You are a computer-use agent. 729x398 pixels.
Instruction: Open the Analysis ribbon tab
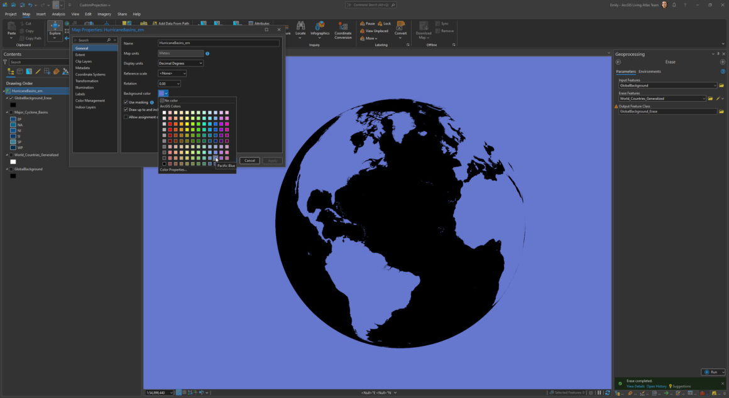(x=58, y=14)
